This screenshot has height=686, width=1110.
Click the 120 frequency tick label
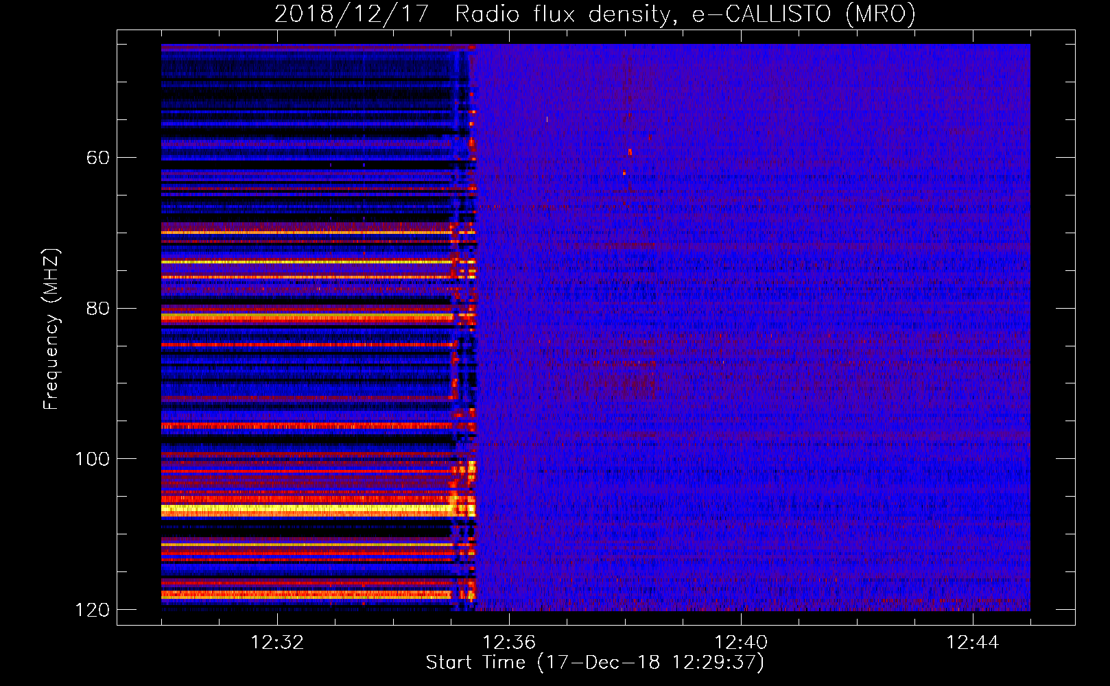coord(92,610)
